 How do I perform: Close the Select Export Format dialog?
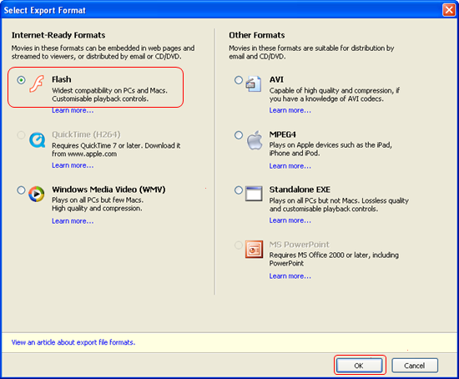coord(449,10)
